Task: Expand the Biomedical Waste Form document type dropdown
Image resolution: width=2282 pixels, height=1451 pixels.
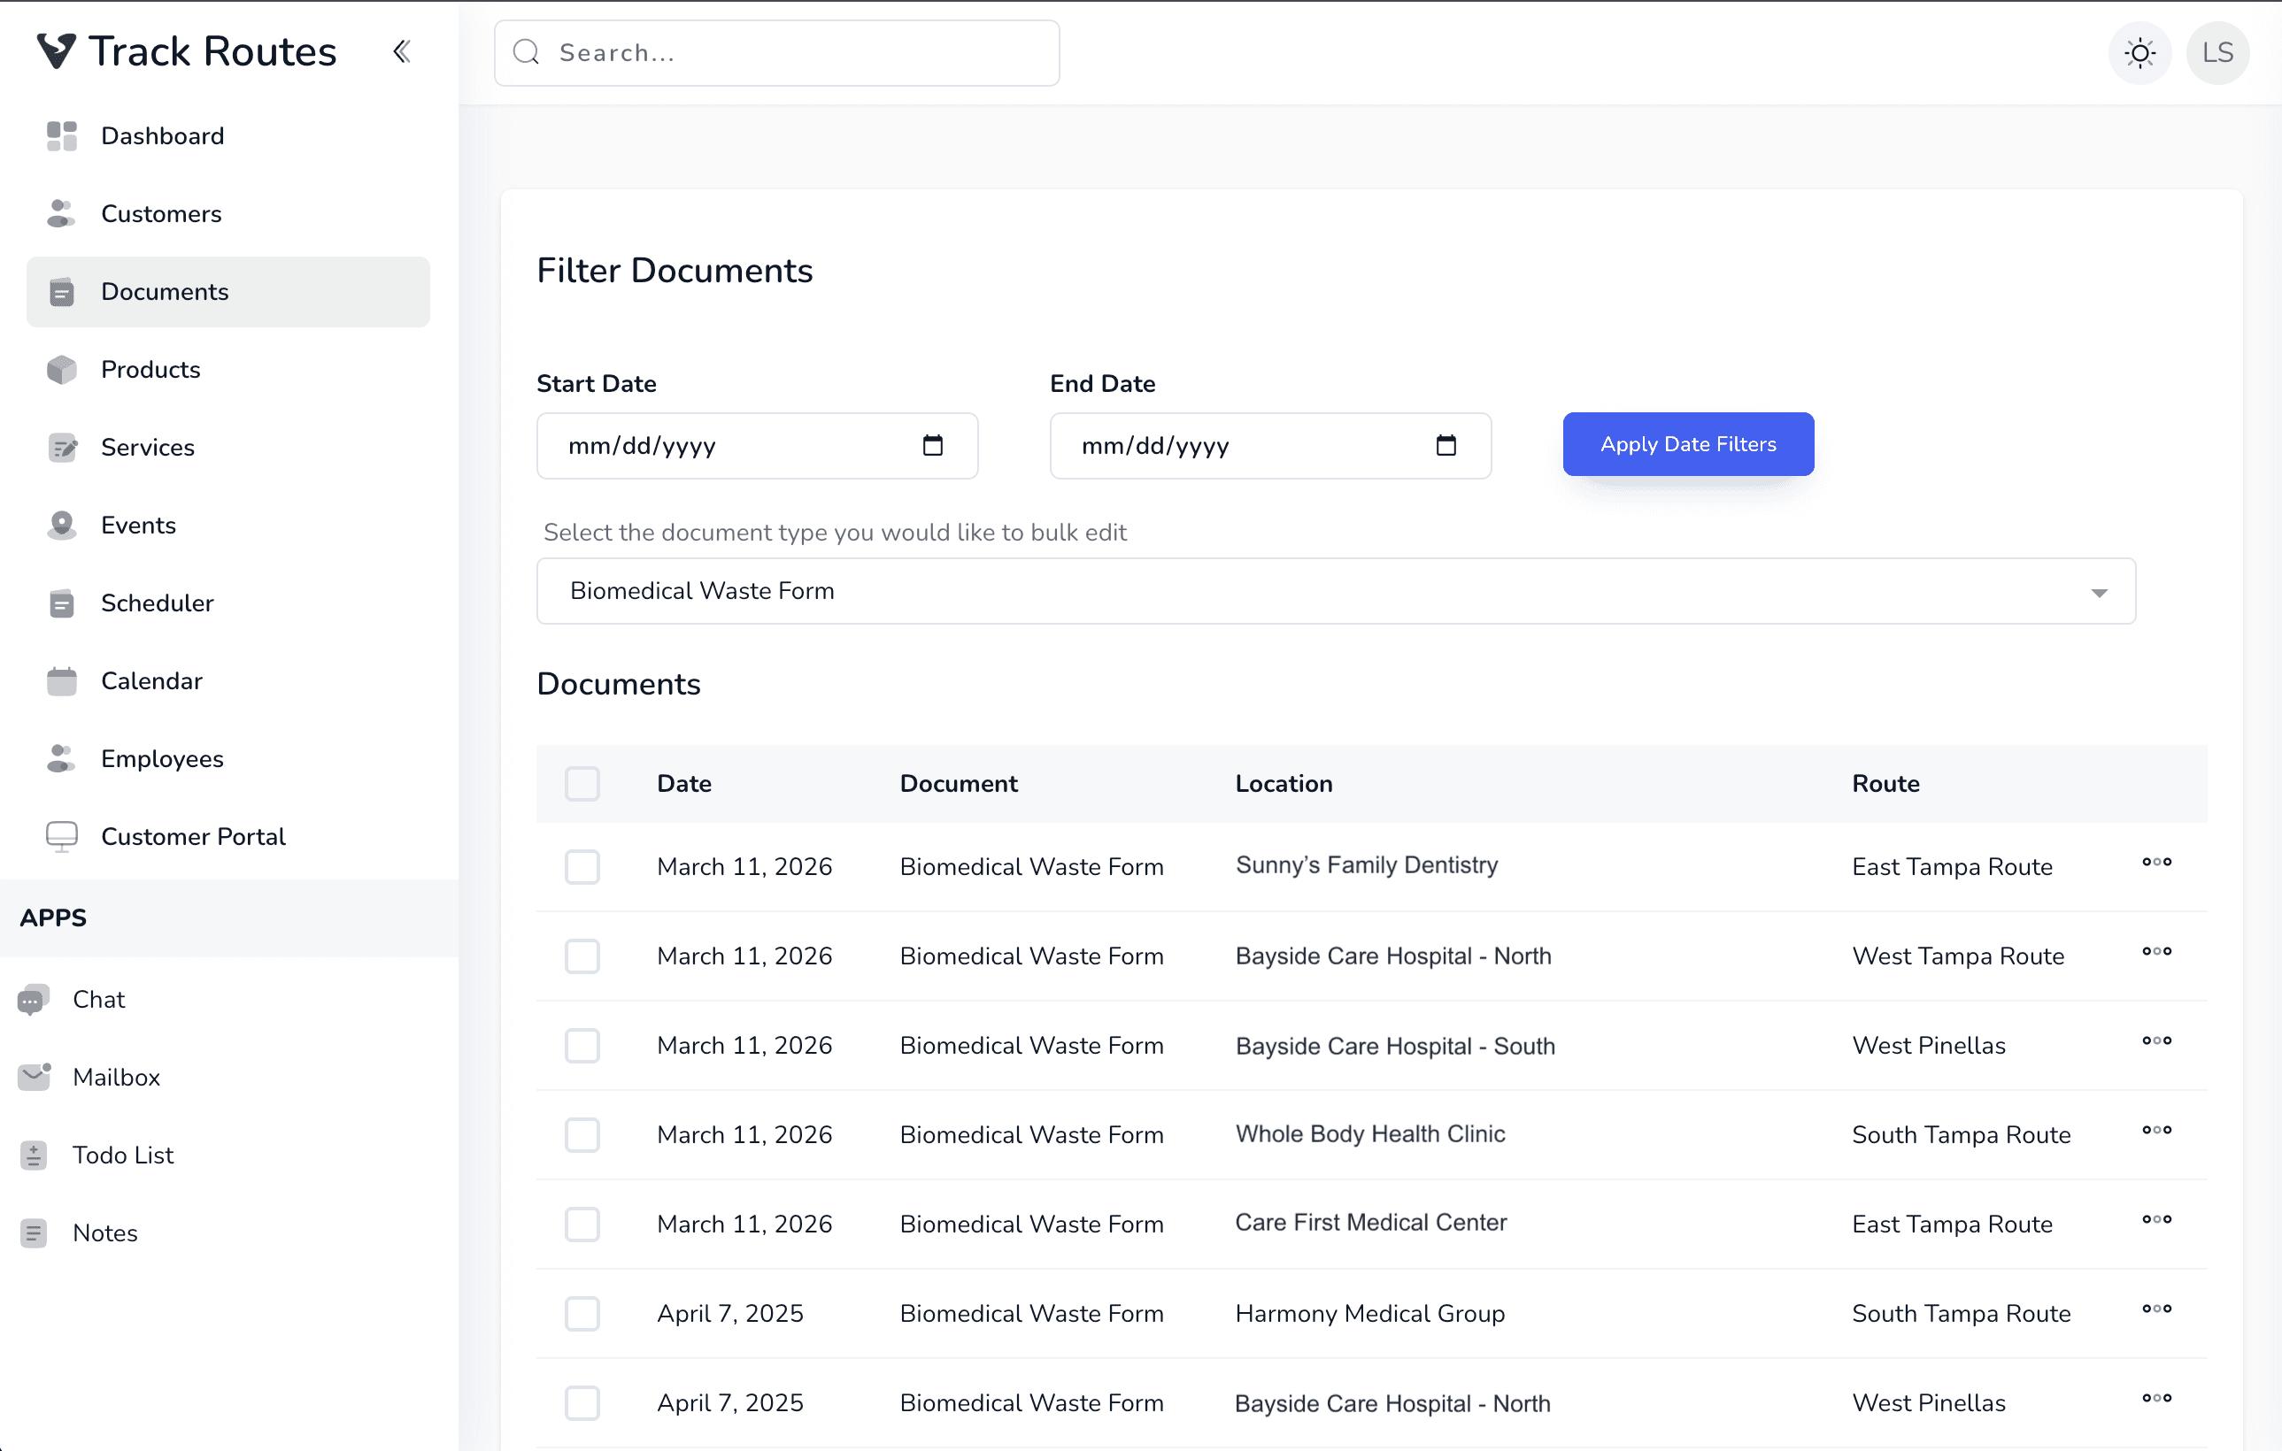Action: click(x=1335, y=591)
